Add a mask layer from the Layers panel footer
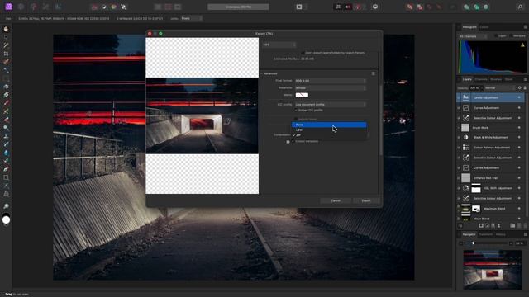The height and width of the screenshot is (297, 529). (x=481, y=225)
